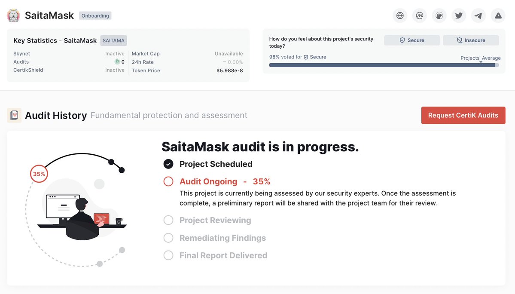Image resolution: width=515 pixels, height=294 pixels.
Task: Click the 24h Rate 0.00% value
Action: [x=233, y=62]
